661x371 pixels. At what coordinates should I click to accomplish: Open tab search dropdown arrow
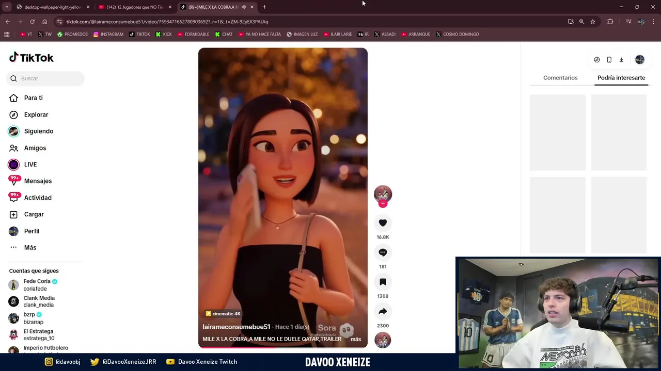pyautogui.click(x=6, y=7)
